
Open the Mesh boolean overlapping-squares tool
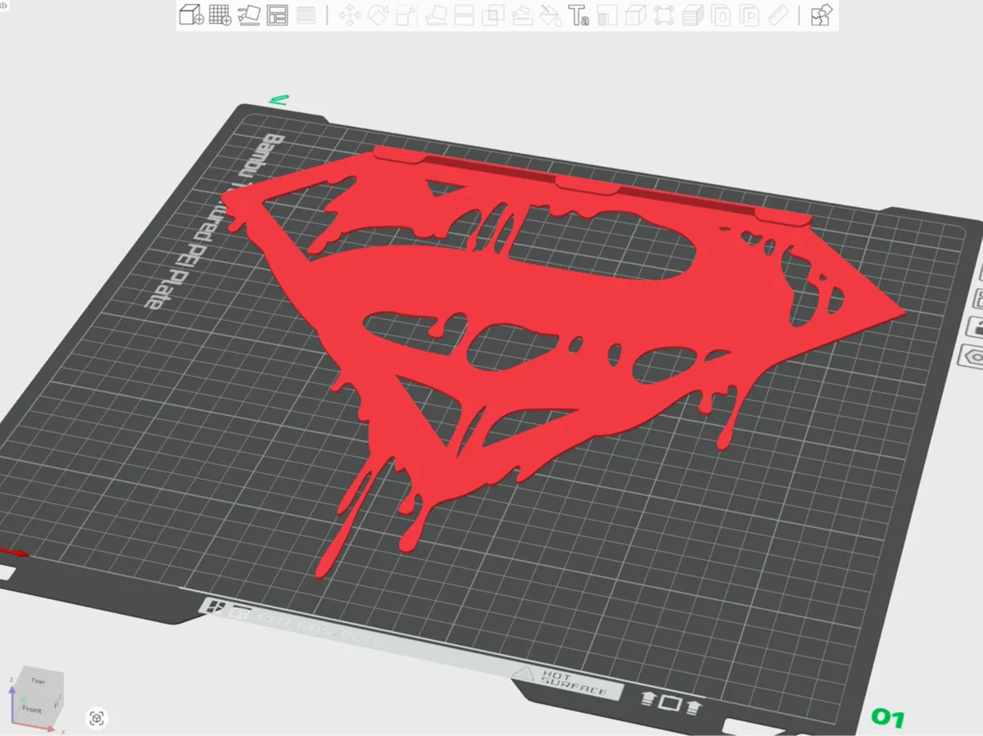[493, 15]
